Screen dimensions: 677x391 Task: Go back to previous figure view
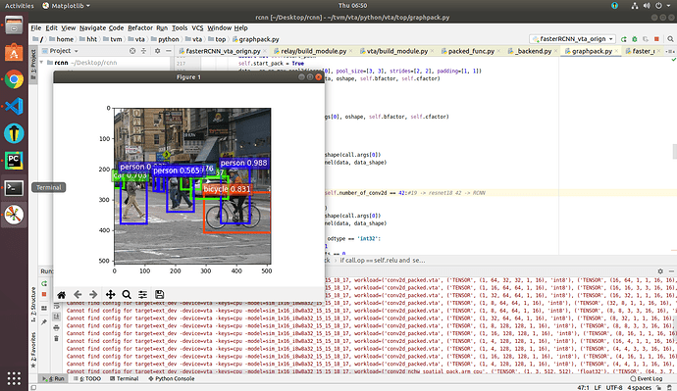(x=78, y=295)
